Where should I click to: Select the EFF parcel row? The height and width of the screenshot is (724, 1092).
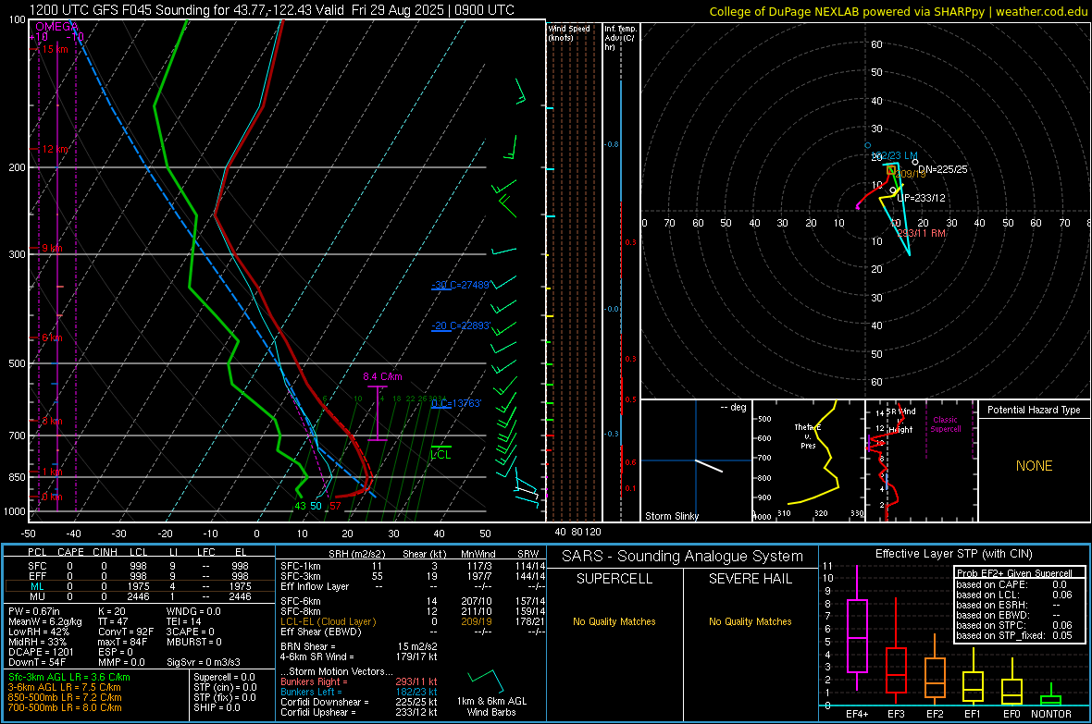click(139, 576)
